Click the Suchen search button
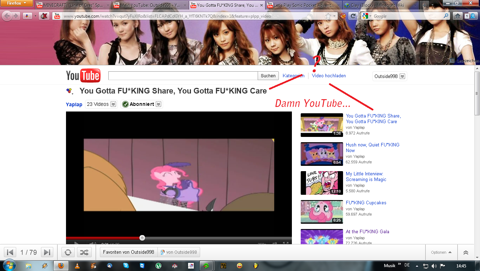 click(268, 76)
